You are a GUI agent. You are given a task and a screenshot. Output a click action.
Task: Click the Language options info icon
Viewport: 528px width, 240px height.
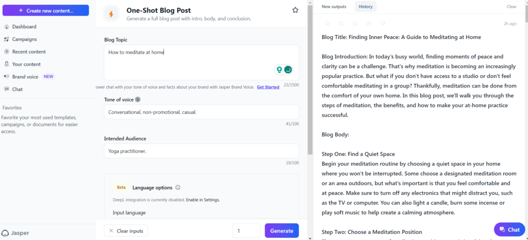click(x=178, y=187)
